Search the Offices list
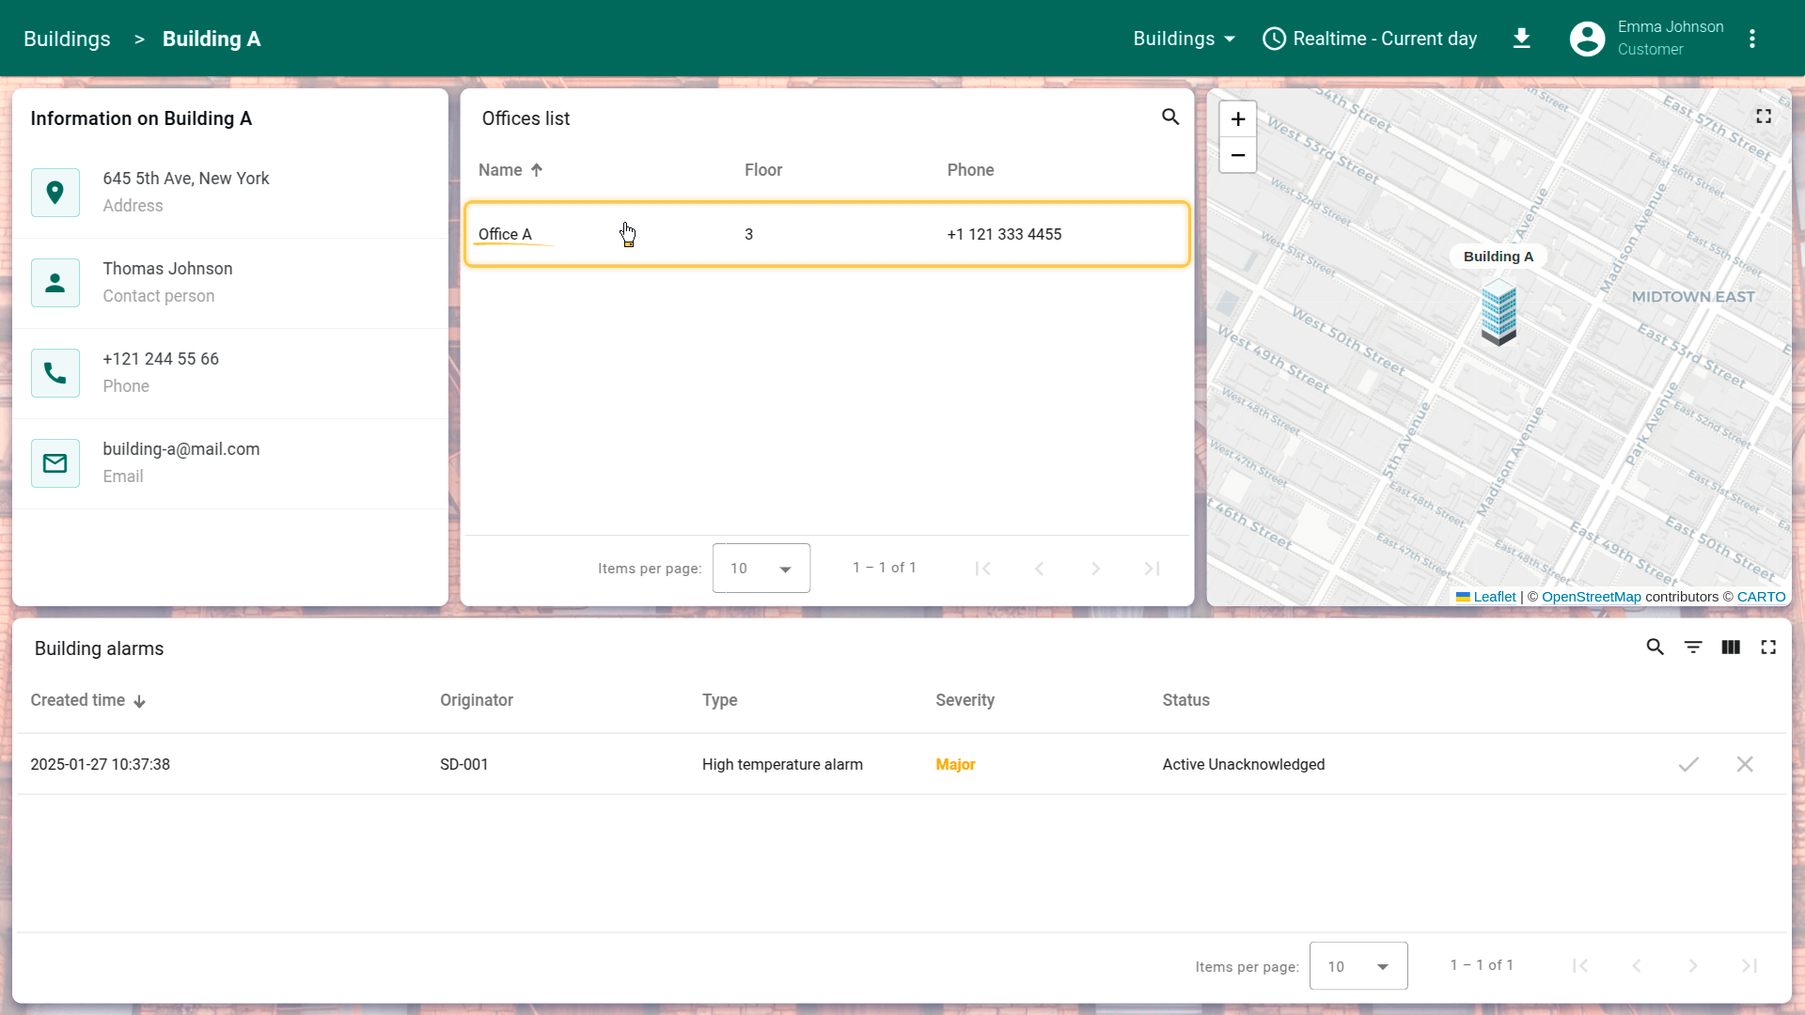The height and width of the screenshot is (1015, 1805). pos(1169,117)
